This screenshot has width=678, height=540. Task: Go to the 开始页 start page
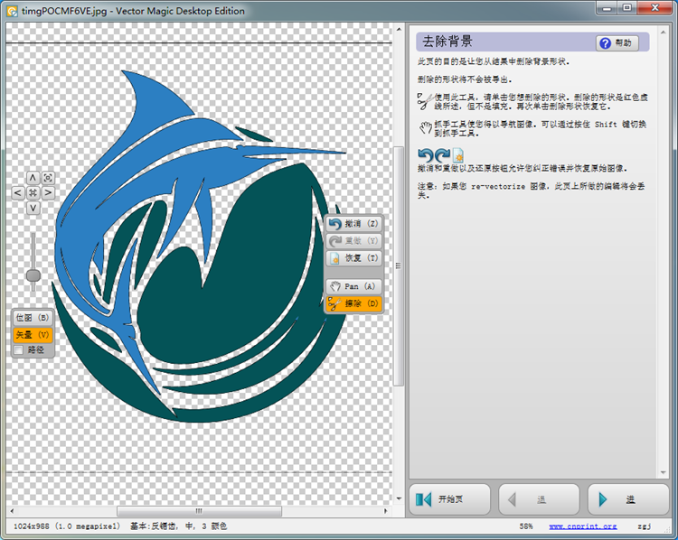[x=450, y=498]
